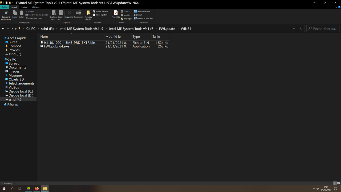The width and height of the screenshot is (341, 192).
Task: Click Aucun to clear selection
Action: click(x=138, y=15)
